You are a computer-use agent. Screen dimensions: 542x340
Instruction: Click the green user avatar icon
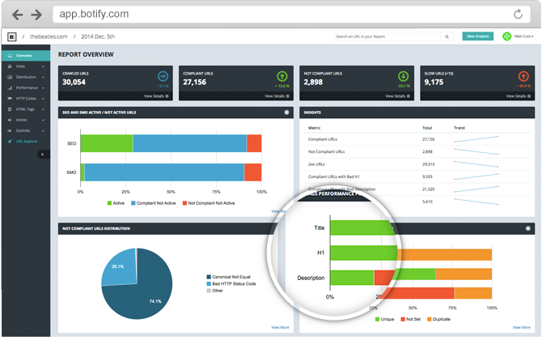(506, 36)
